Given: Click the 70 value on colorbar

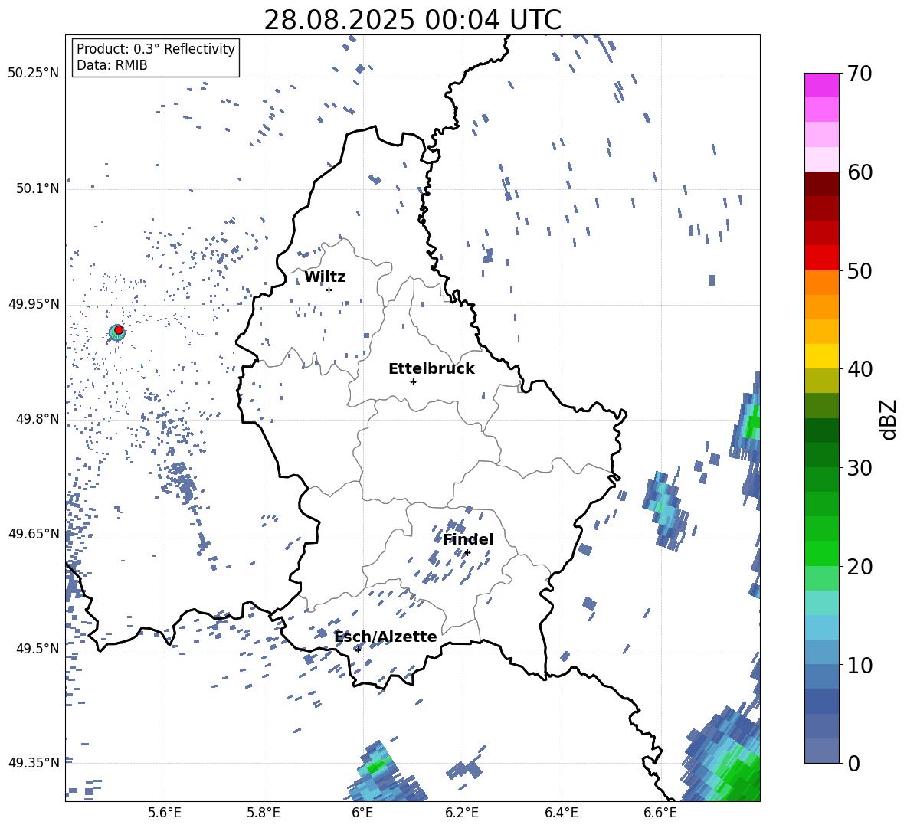Looking at the screenshot, I should click(x=860, y=74).
